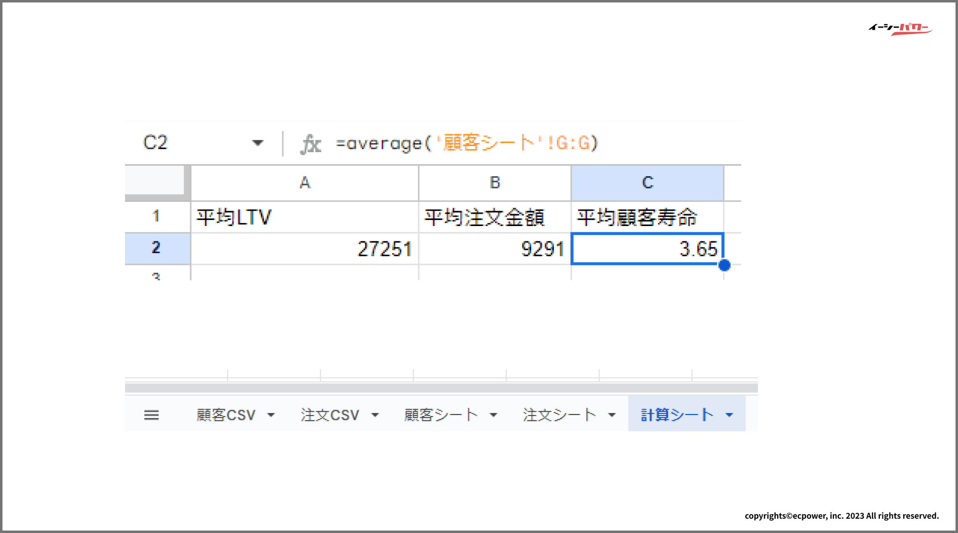Viewport: 958px width, 533px height.
Task: Open the 顧客シート tab dropdown arrow
Action: (x=493, y=415)
